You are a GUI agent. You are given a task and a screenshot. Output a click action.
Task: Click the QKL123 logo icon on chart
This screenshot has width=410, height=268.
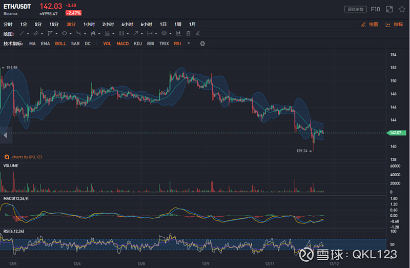[x=7, y=157]
